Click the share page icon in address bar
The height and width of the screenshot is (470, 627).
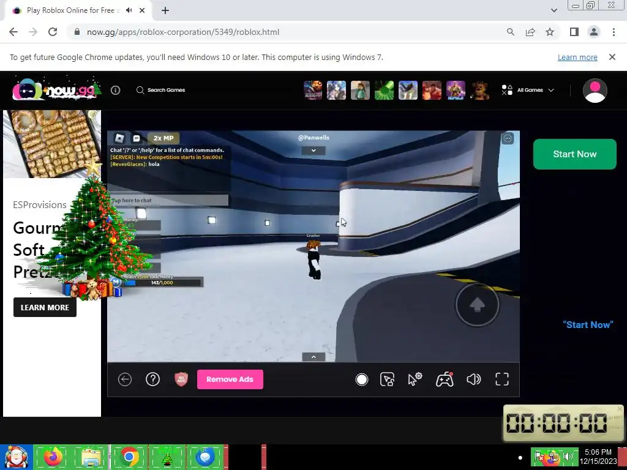coord(530,32)
